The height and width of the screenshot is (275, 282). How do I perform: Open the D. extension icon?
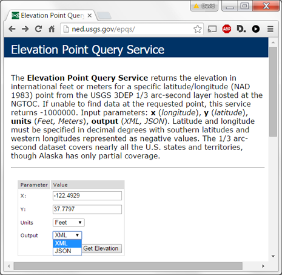[241, 29]
